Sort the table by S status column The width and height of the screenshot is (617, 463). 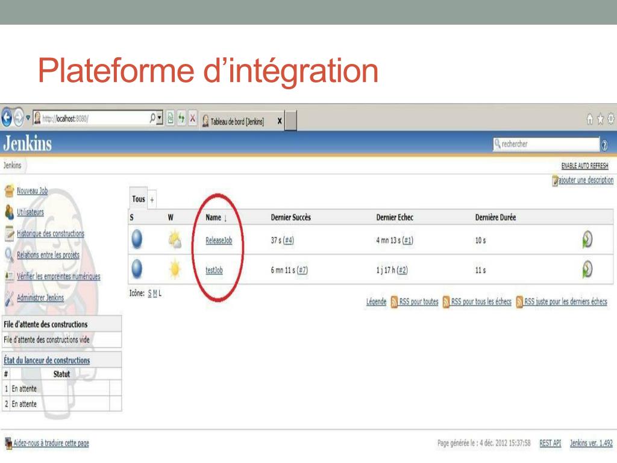click(x=131, y=217)
